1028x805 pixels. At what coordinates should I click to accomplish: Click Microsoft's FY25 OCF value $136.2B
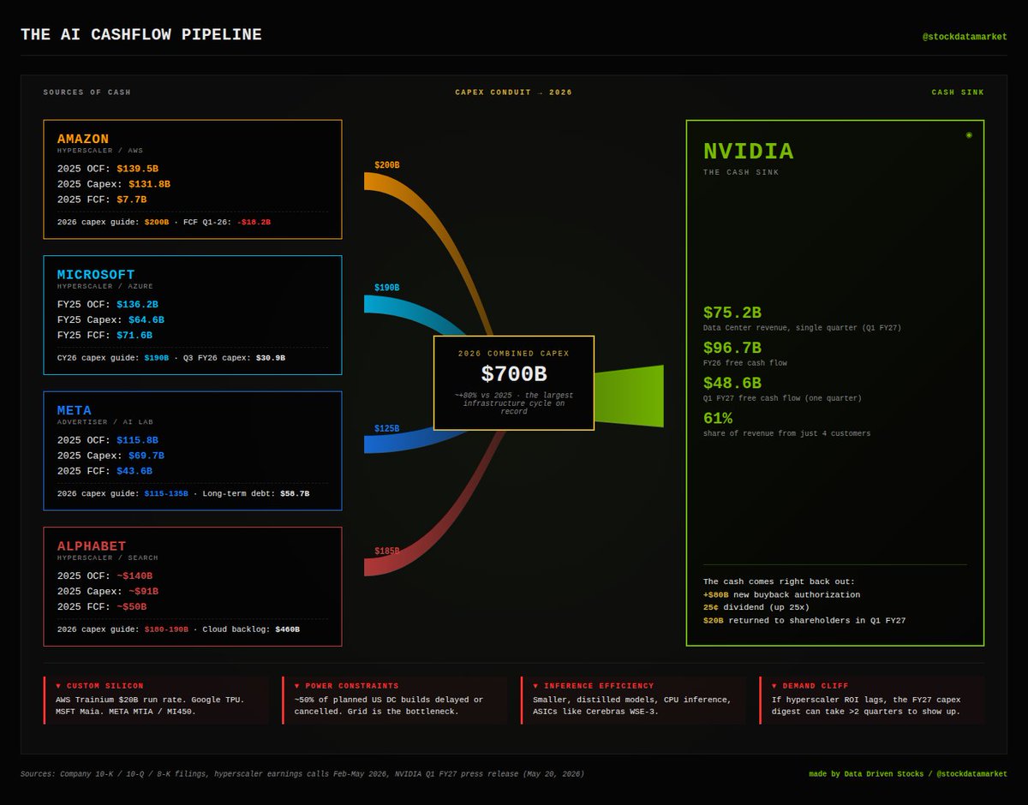click(138, 304)
